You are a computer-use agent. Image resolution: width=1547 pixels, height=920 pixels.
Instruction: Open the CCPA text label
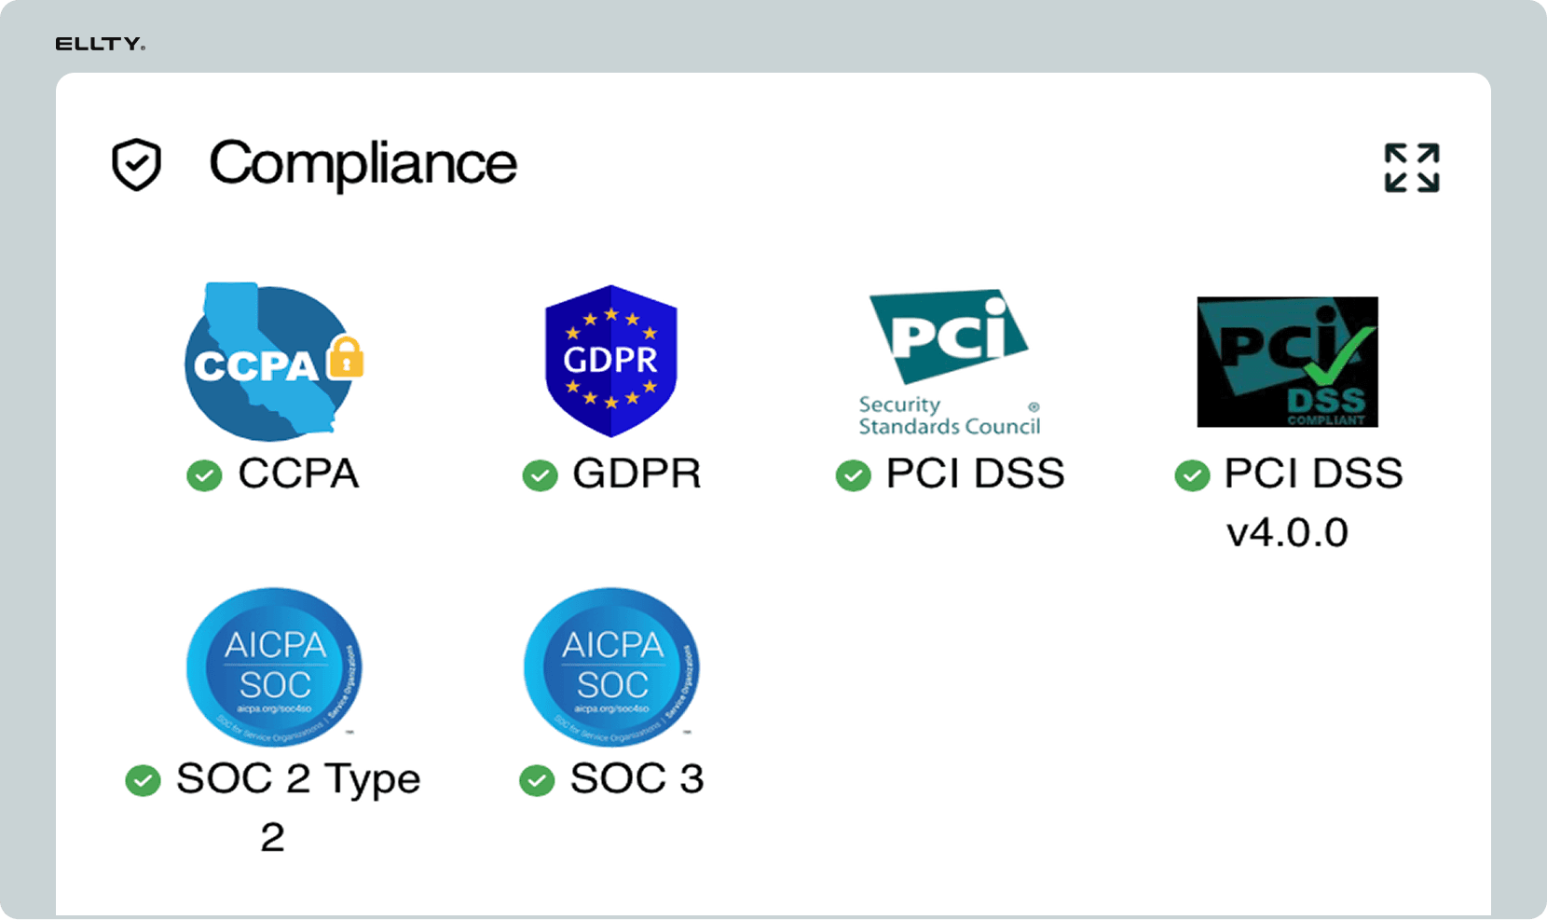tap(298, 474)
